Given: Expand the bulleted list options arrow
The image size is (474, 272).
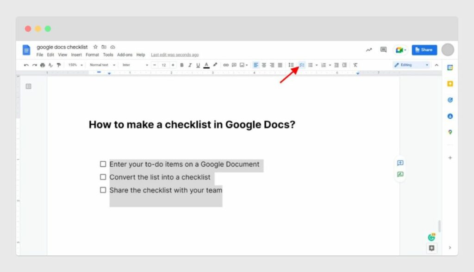Looking at the screenshot, I should 317,65.
